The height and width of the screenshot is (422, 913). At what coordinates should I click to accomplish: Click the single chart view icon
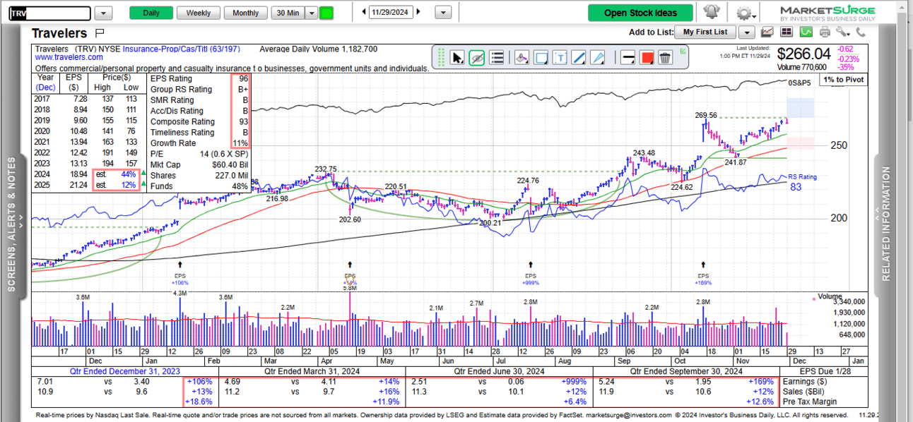point(767,32)
